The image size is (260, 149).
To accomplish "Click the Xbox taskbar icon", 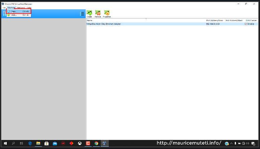I will [80, 143].
